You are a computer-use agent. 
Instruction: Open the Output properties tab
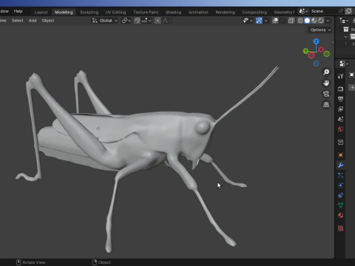(x=340, y=99)
